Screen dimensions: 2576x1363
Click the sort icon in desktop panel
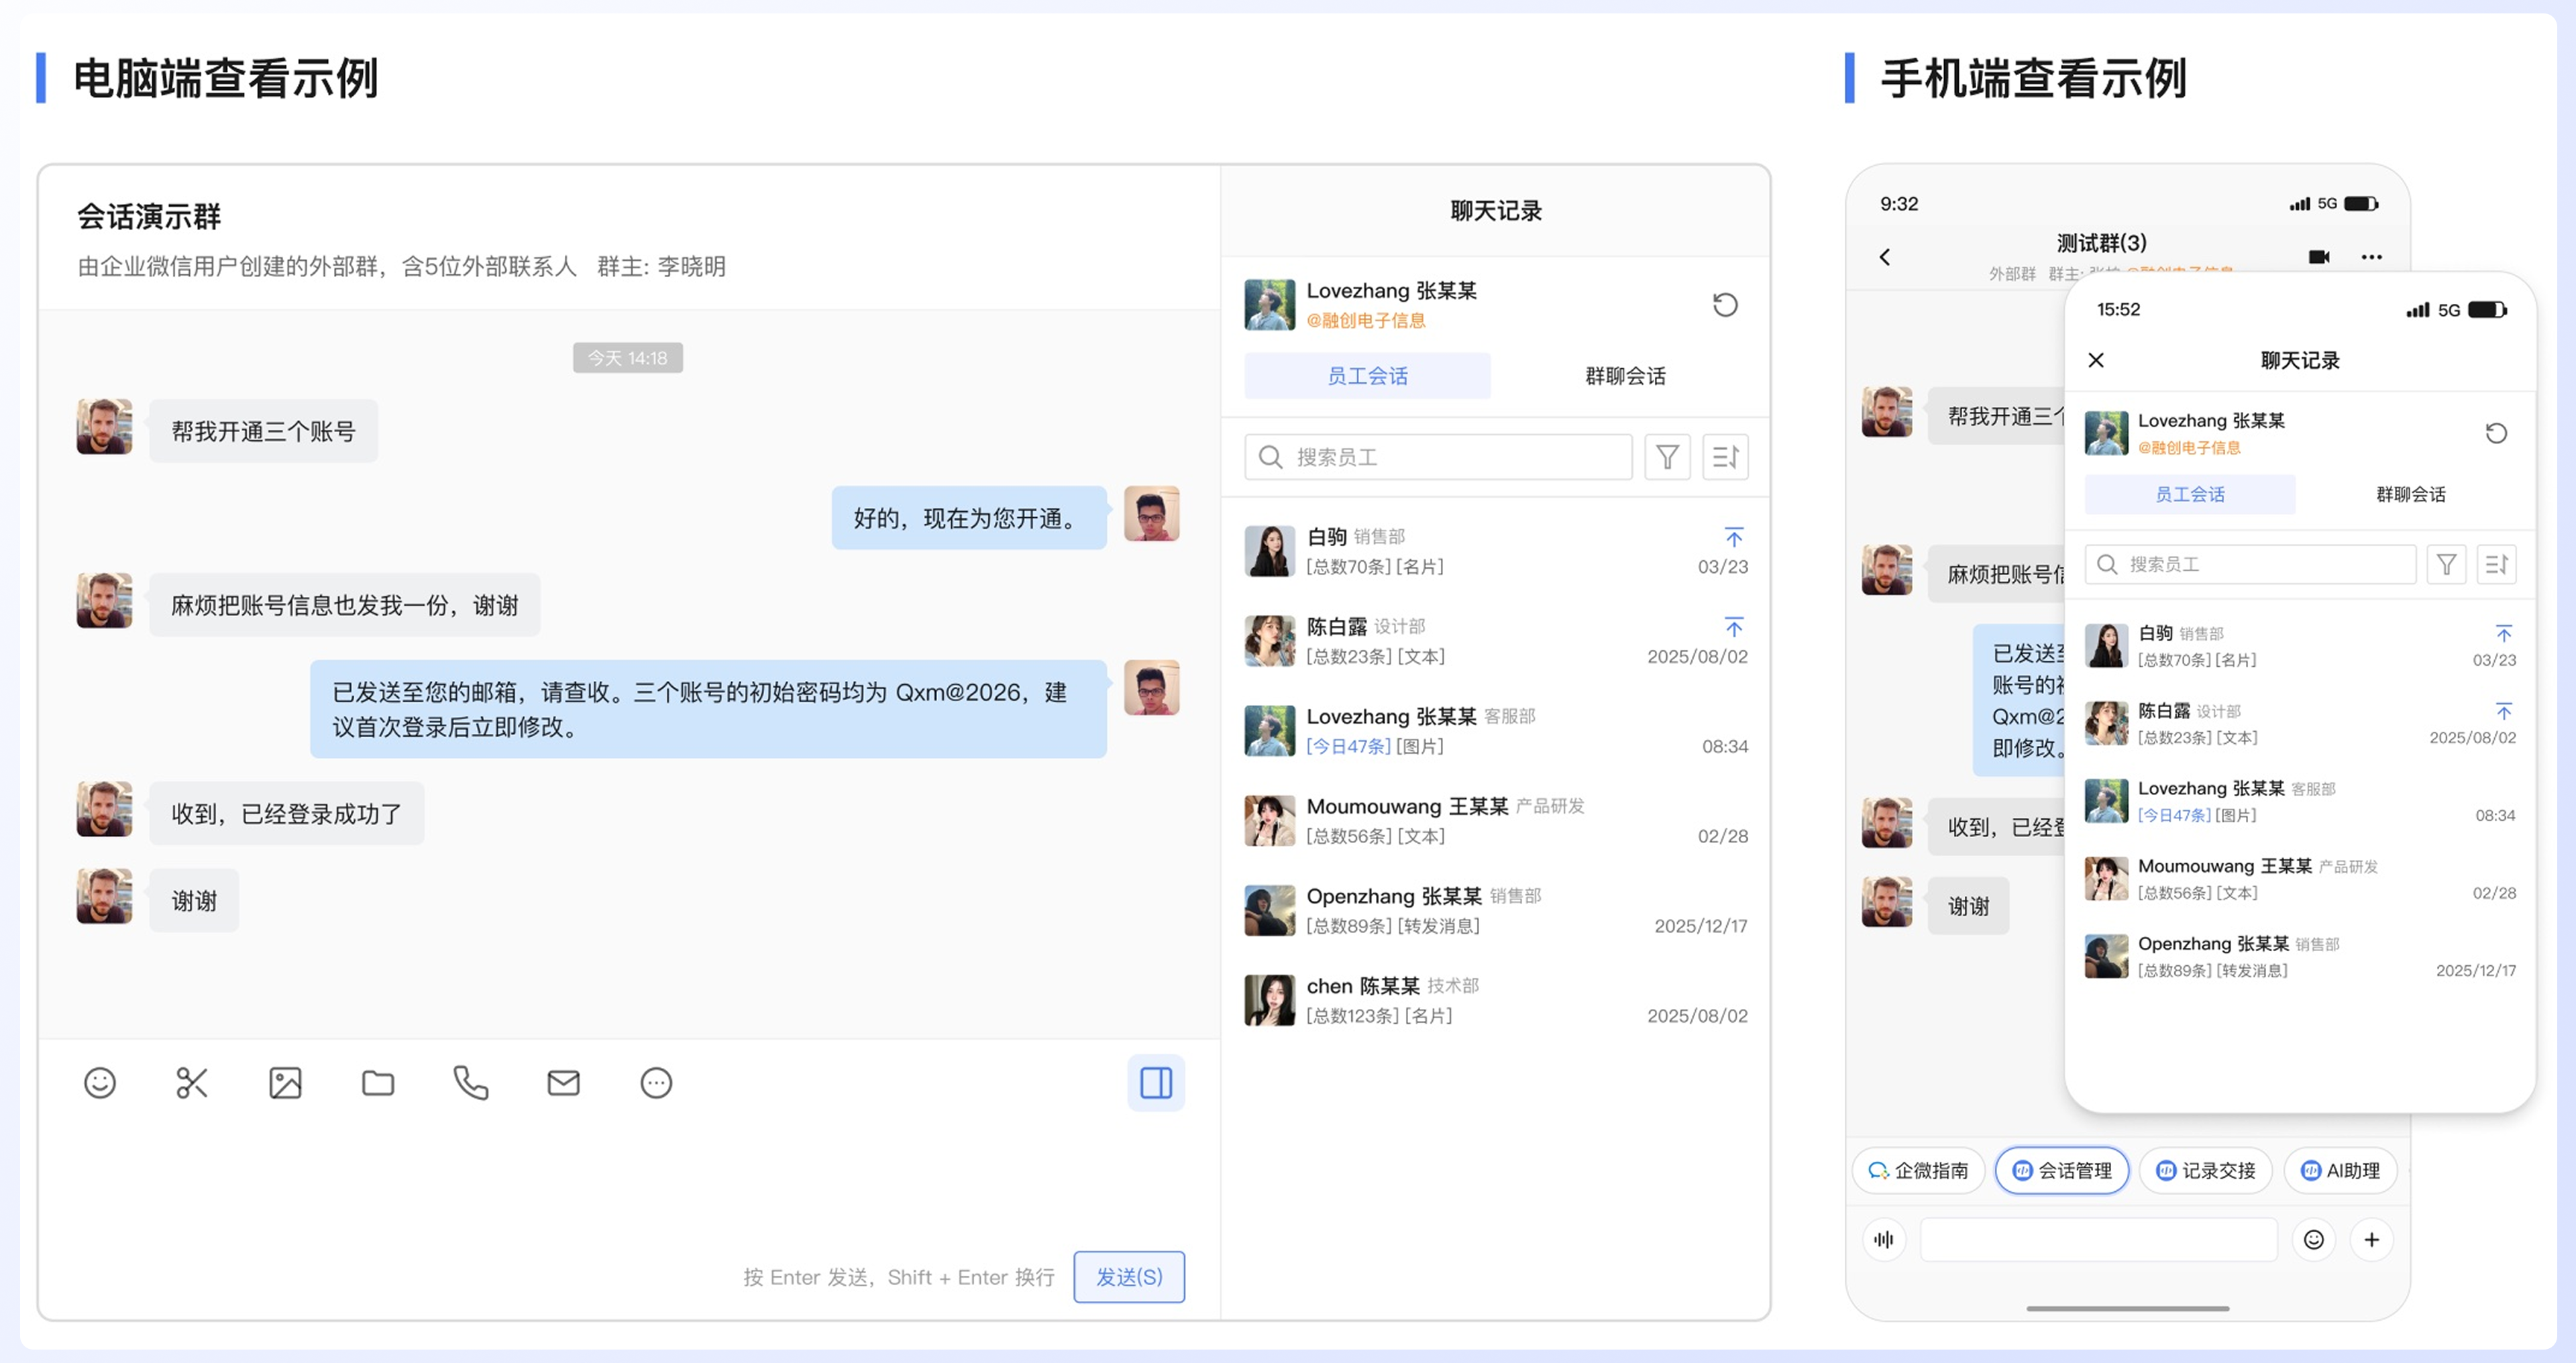pyautogui.click(x=1726, y=457)
